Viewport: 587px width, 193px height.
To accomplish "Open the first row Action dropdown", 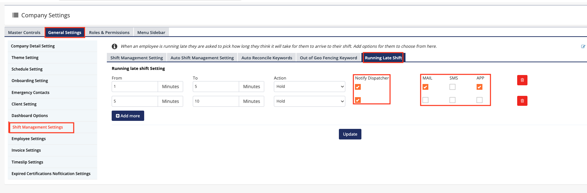I will coord(309,87).
